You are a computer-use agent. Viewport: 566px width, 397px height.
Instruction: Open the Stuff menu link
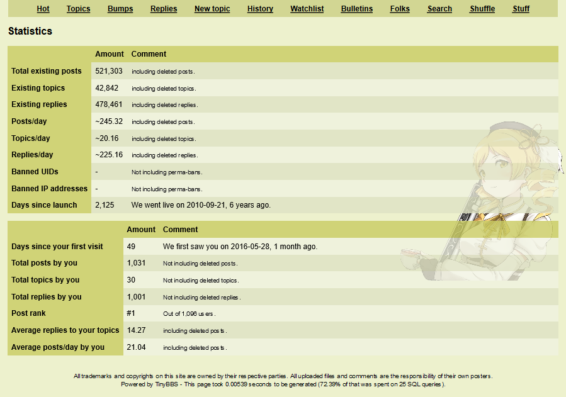(x=521, y=9)
